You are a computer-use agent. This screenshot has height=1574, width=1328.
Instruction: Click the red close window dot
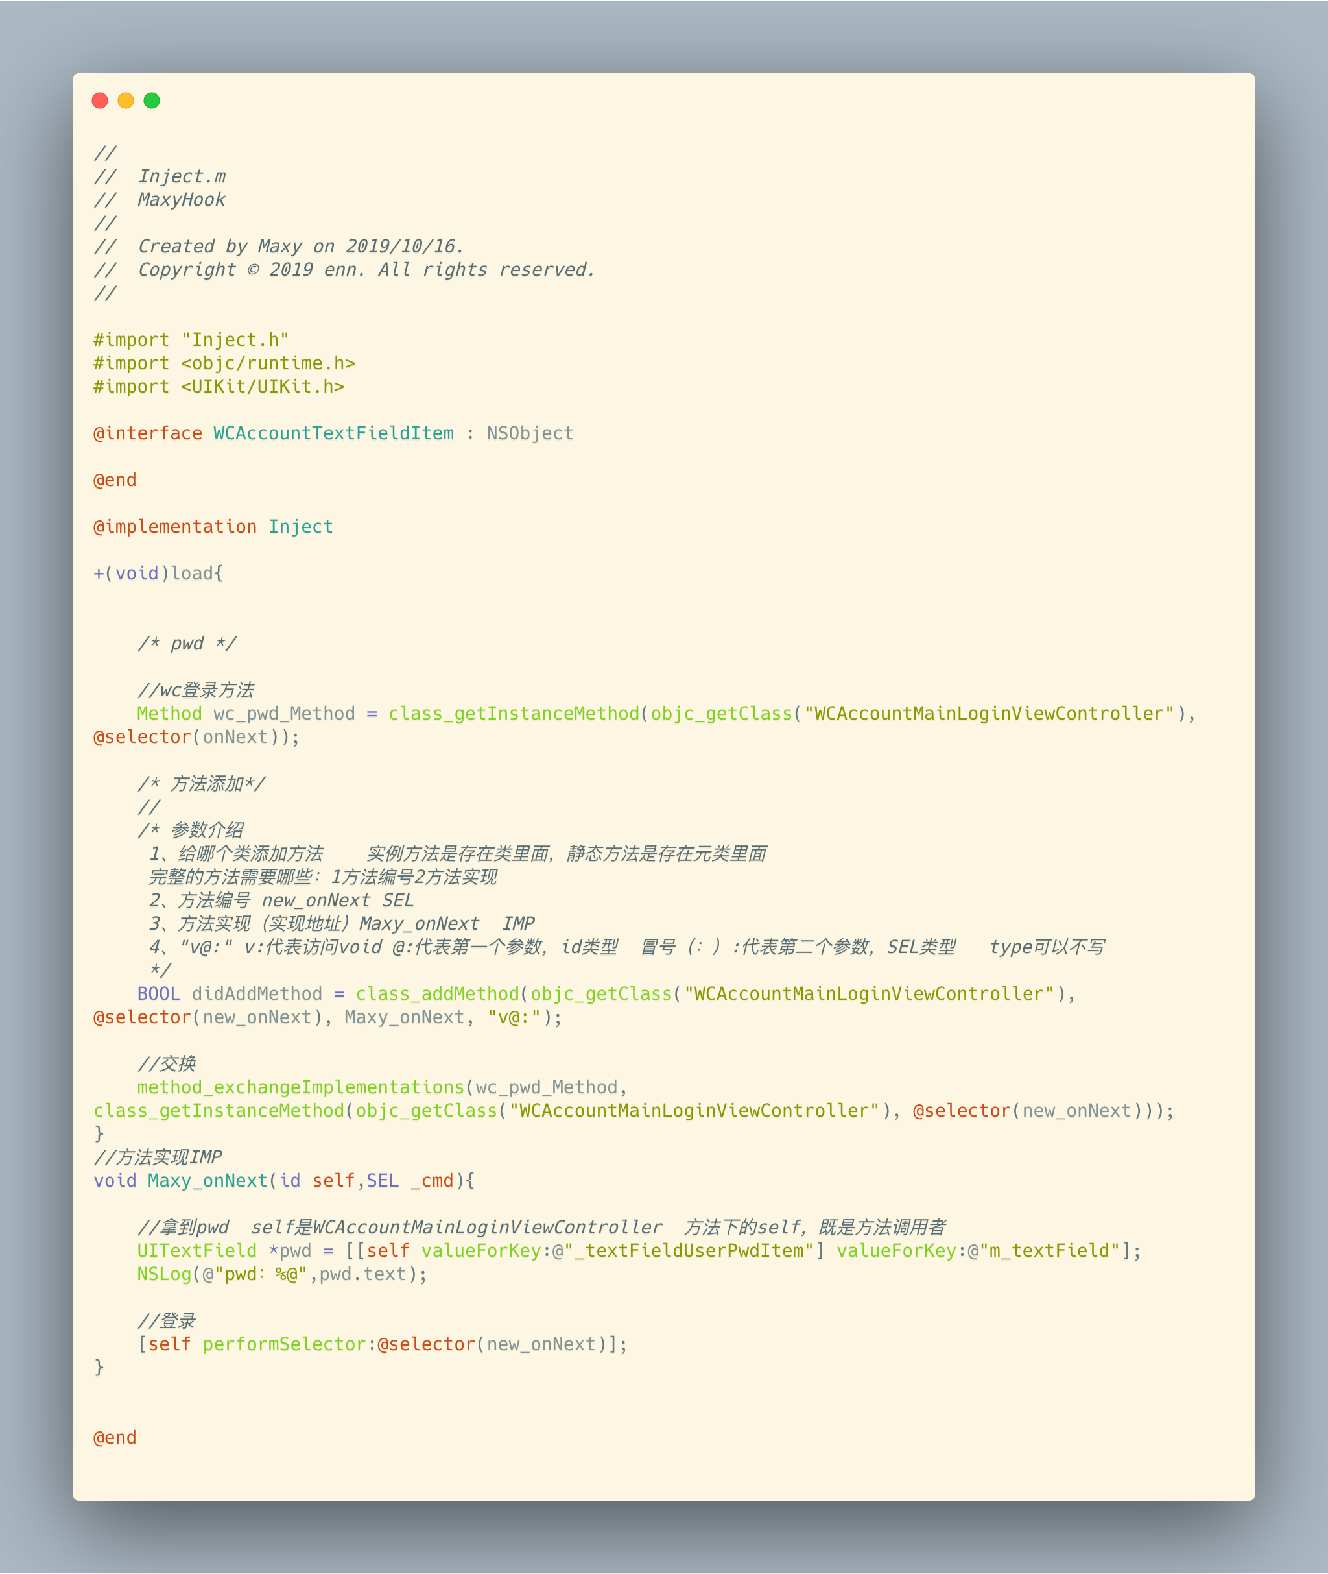tap(99, 101)
